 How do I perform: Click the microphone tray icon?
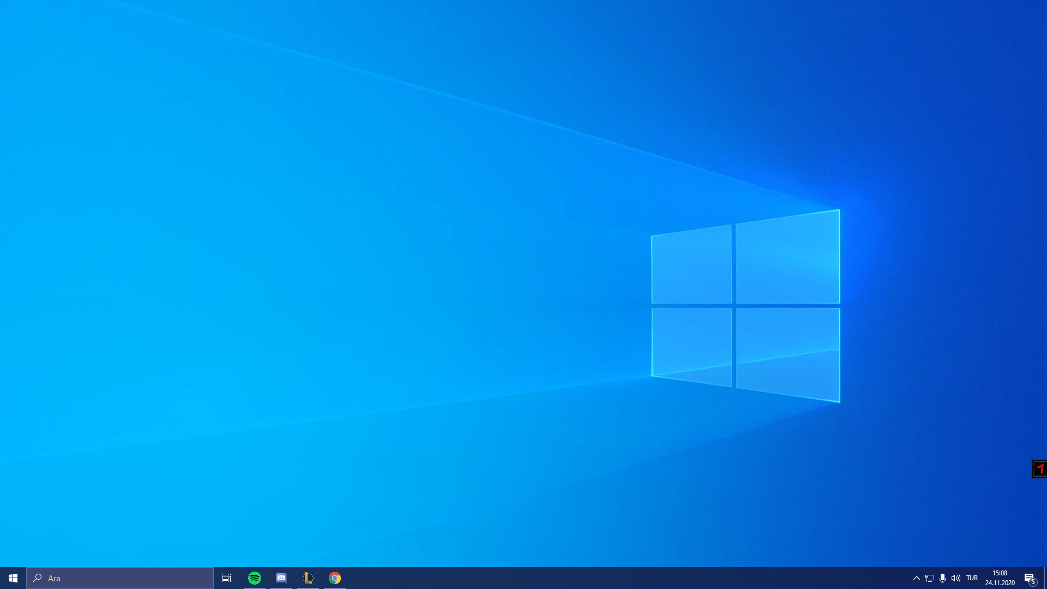943,578
